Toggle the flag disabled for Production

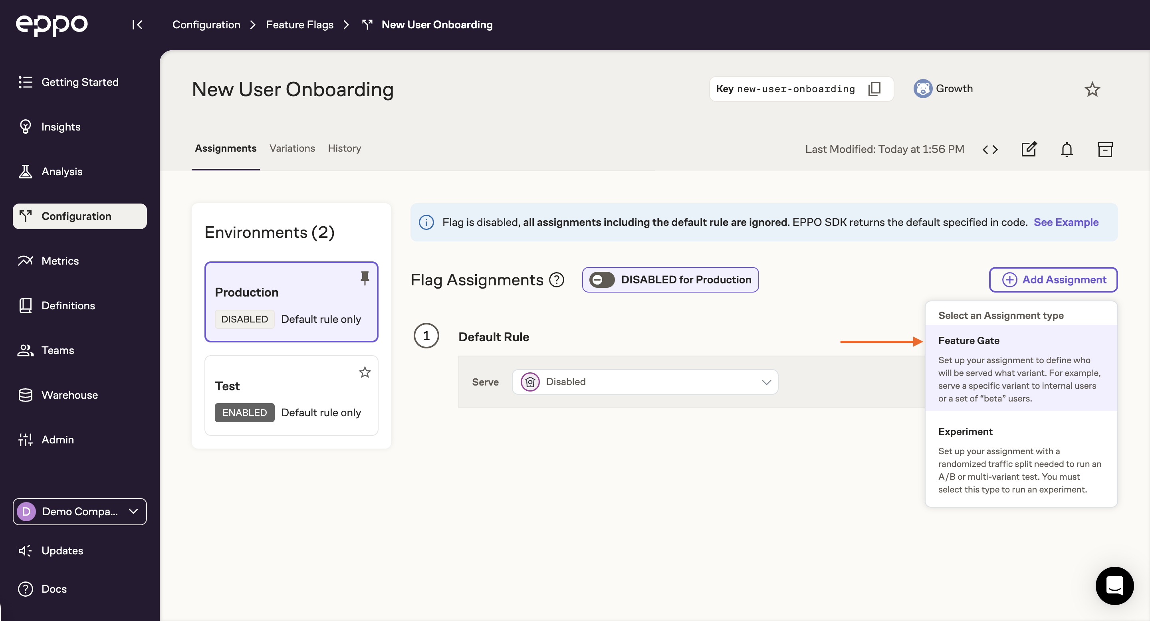pos(601,279)
